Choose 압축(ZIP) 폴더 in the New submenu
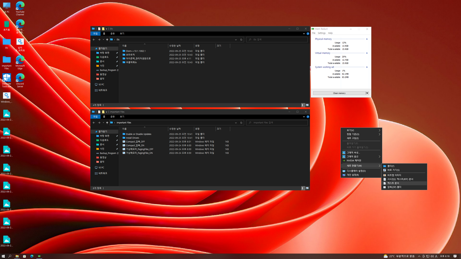Screen dimensions: 461x259 404,187
